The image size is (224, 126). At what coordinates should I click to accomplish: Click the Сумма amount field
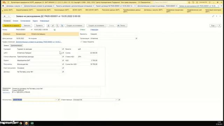(87, 53)
